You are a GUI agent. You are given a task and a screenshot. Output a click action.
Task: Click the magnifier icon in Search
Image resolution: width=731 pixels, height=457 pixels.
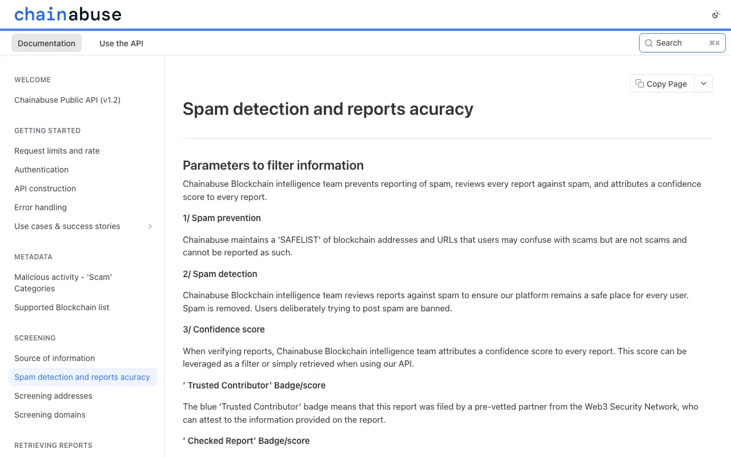[x=649, y=43]
